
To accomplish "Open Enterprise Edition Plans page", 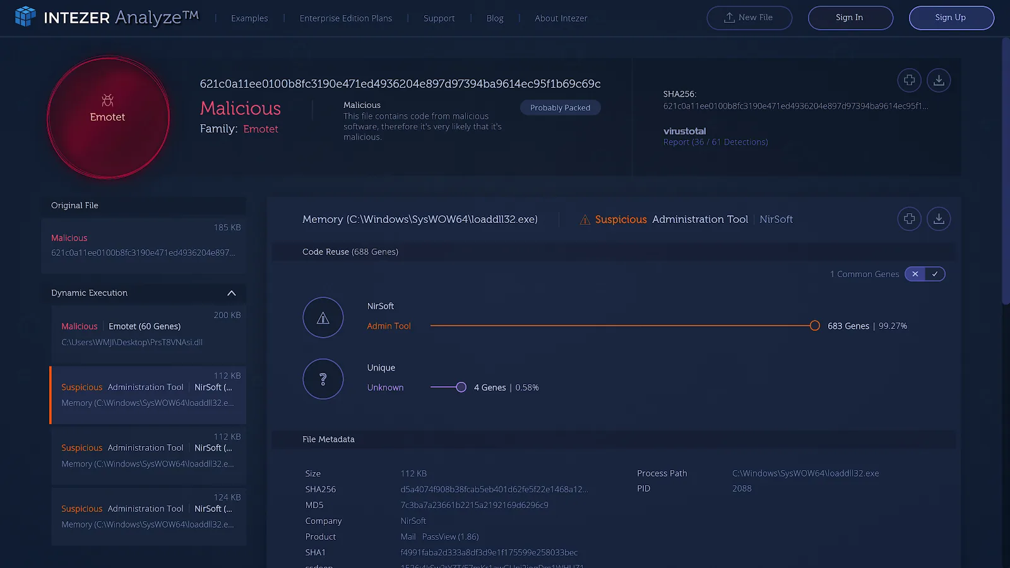I will (346, 18).
